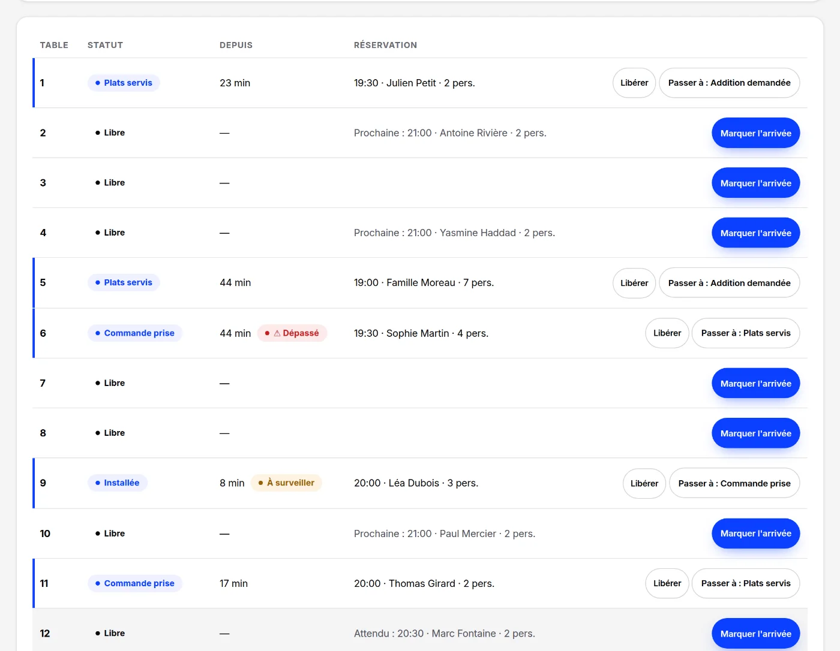This screenshot has height=651, width=840.
Task: Click the 17 min duration
Action: tap(234, 583)
